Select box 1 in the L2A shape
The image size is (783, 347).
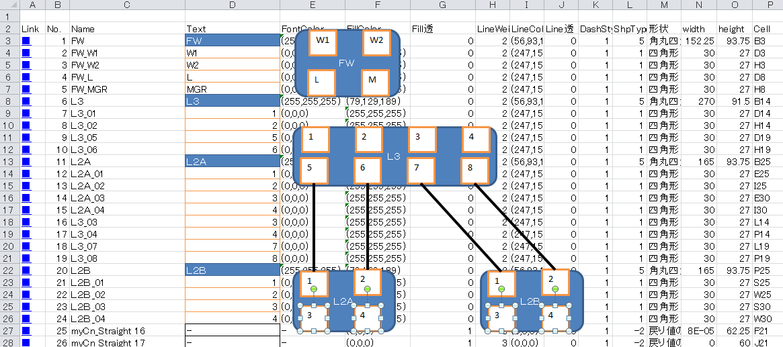(314, 283)
